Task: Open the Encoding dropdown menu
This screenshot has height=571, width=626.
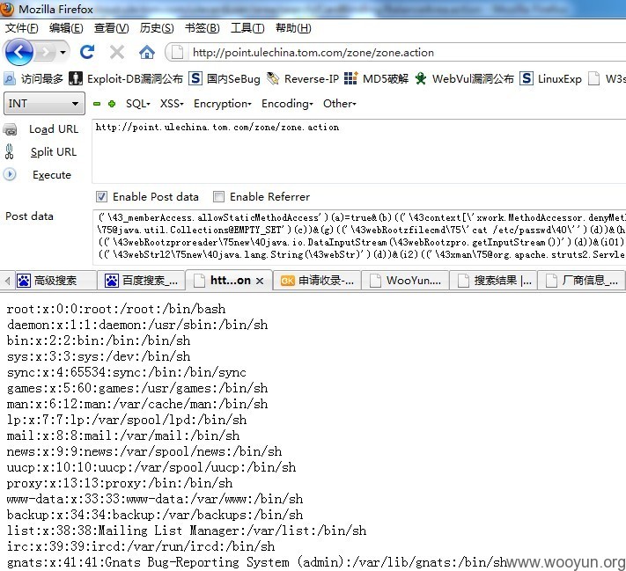Action: 287,104
